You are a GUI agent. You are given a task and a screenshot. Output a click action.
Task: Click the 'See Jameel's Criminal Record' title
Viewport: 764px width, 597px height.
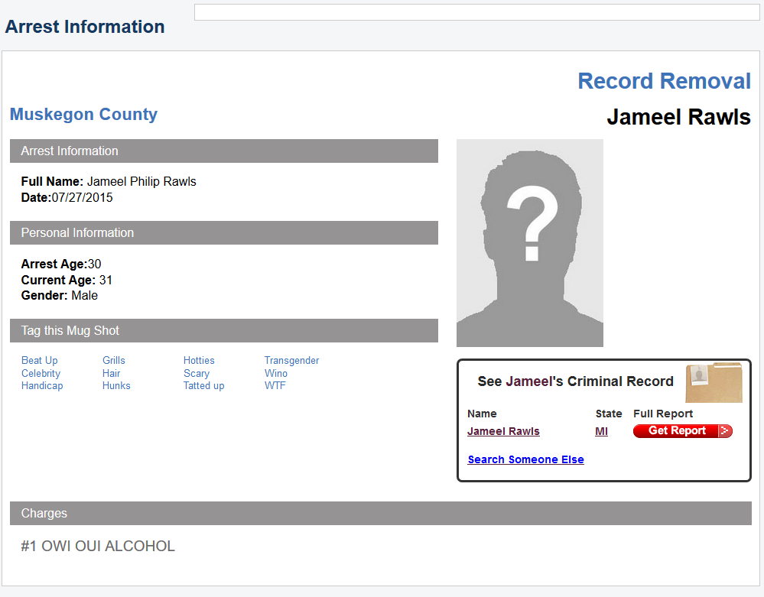point(575,381)
